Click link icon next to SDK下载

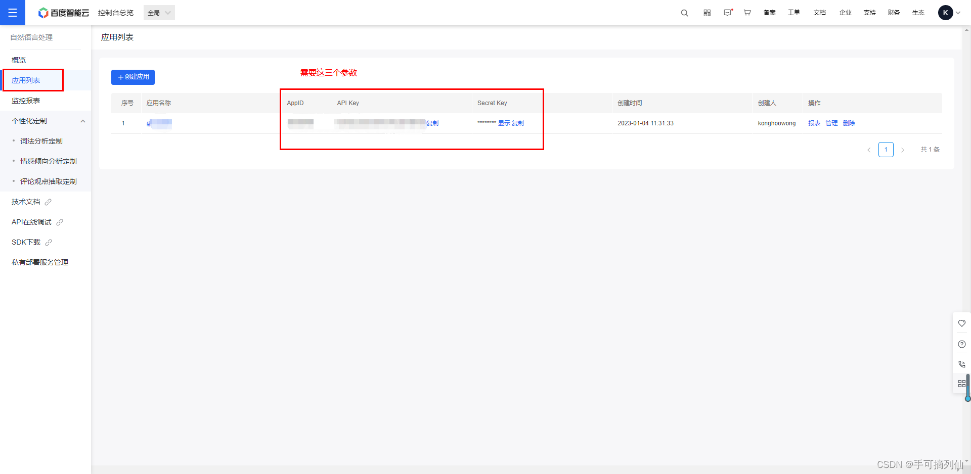(x=49, y=243)
